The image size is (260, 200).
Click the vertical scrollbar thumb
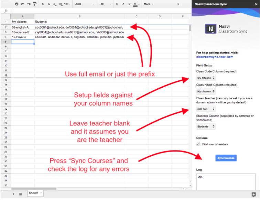click(190, 28)
